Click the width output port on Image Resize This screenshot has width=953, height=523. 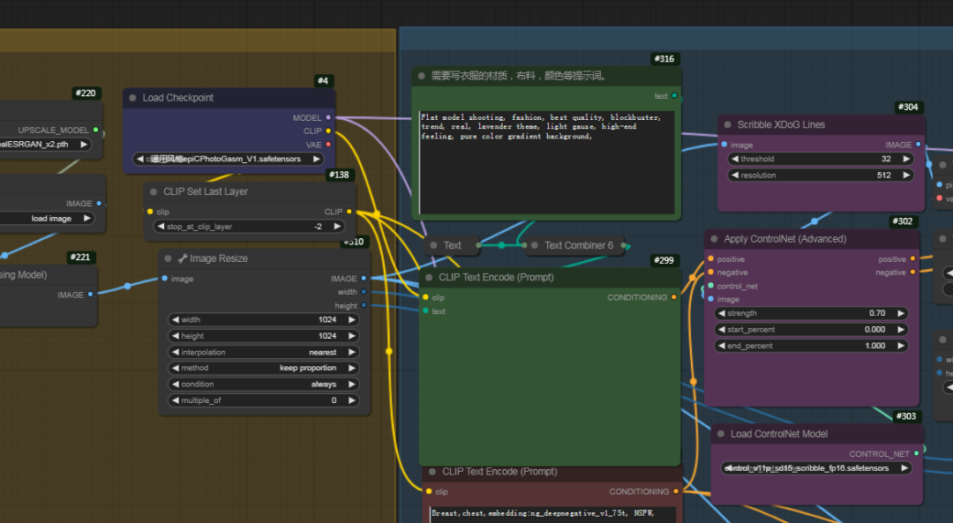tap(364, 292)
